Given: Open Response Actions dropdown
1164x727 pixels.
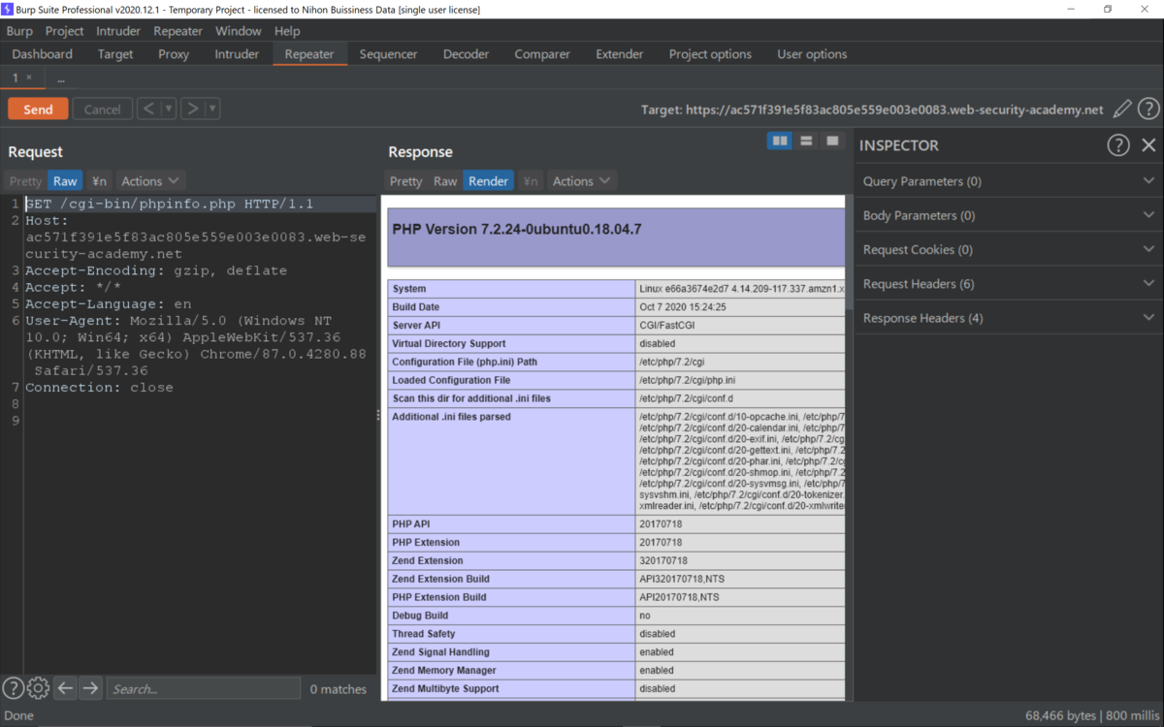Looking at the screenshot, I should pyautogui.click(x=582, y=181).
